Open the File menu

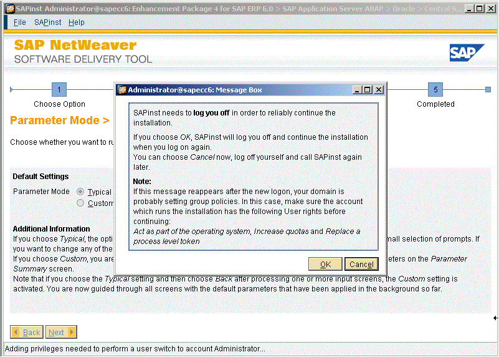click(20, 22)
